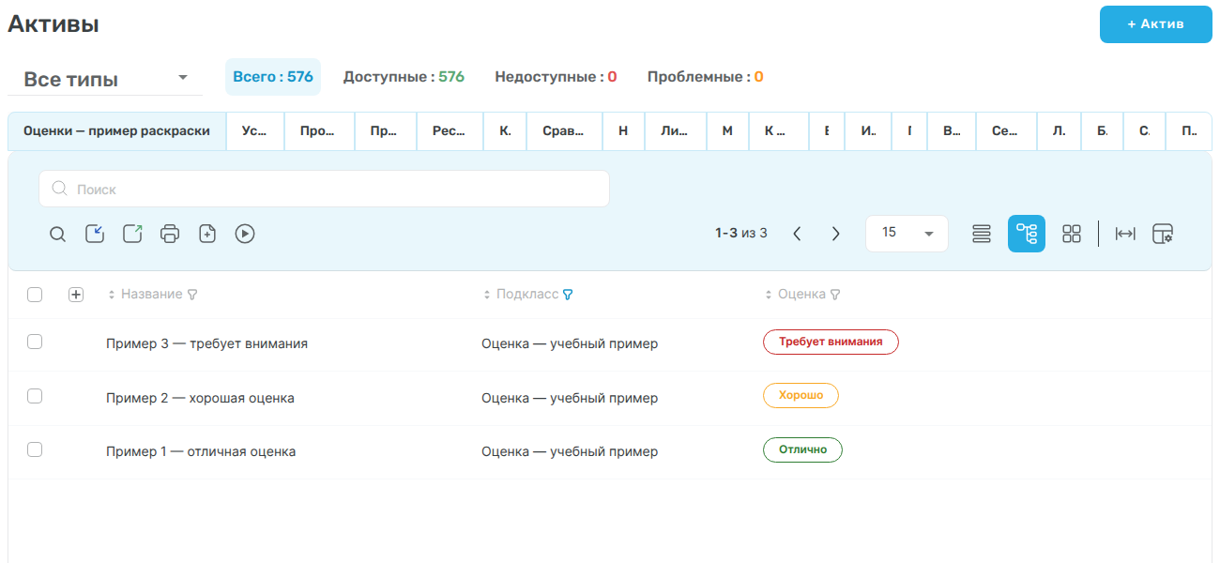Filter by Недоступные: 0
The image size is (1220, 563).
[556, 77]
